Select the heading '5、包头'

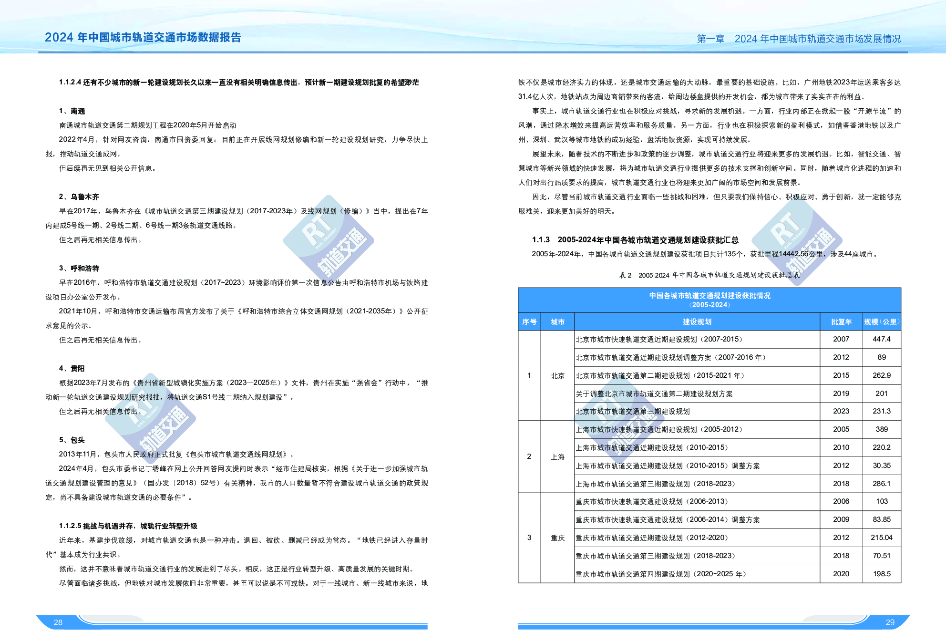pos(72,440)
